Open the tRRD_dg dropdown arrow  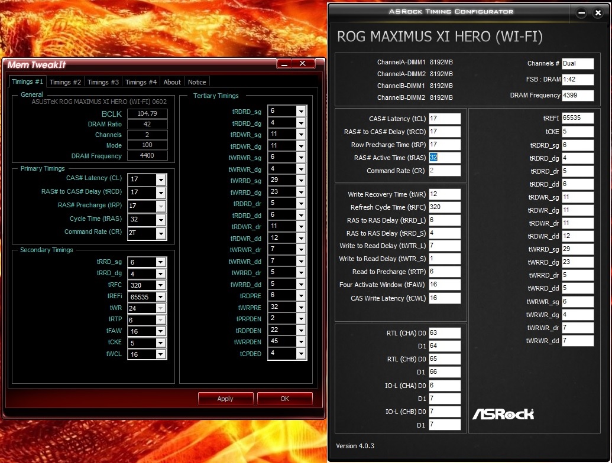pyautogui.click(x=161, y=273)
